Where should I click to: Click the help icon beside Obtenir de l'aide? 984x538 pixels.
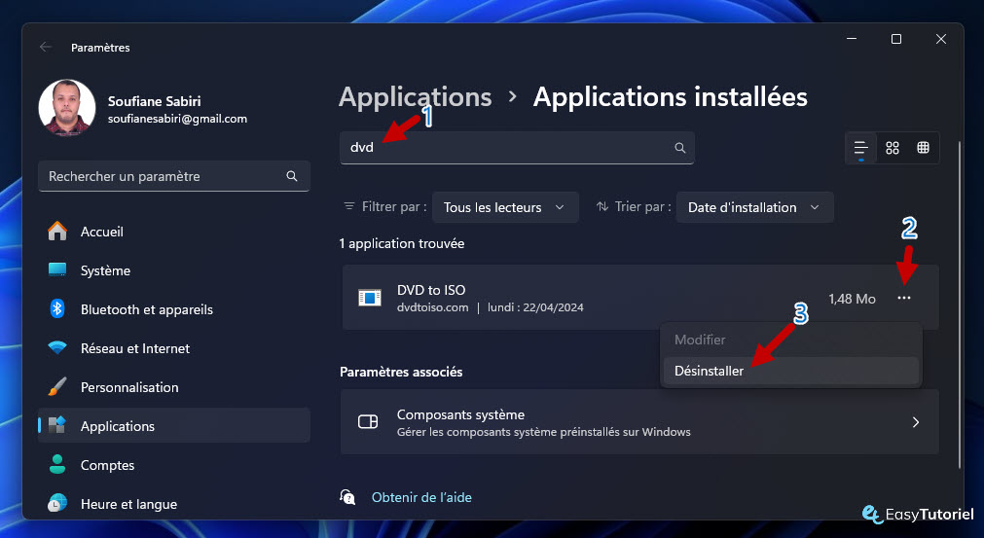pyautogui.click(x=347, y=497)
